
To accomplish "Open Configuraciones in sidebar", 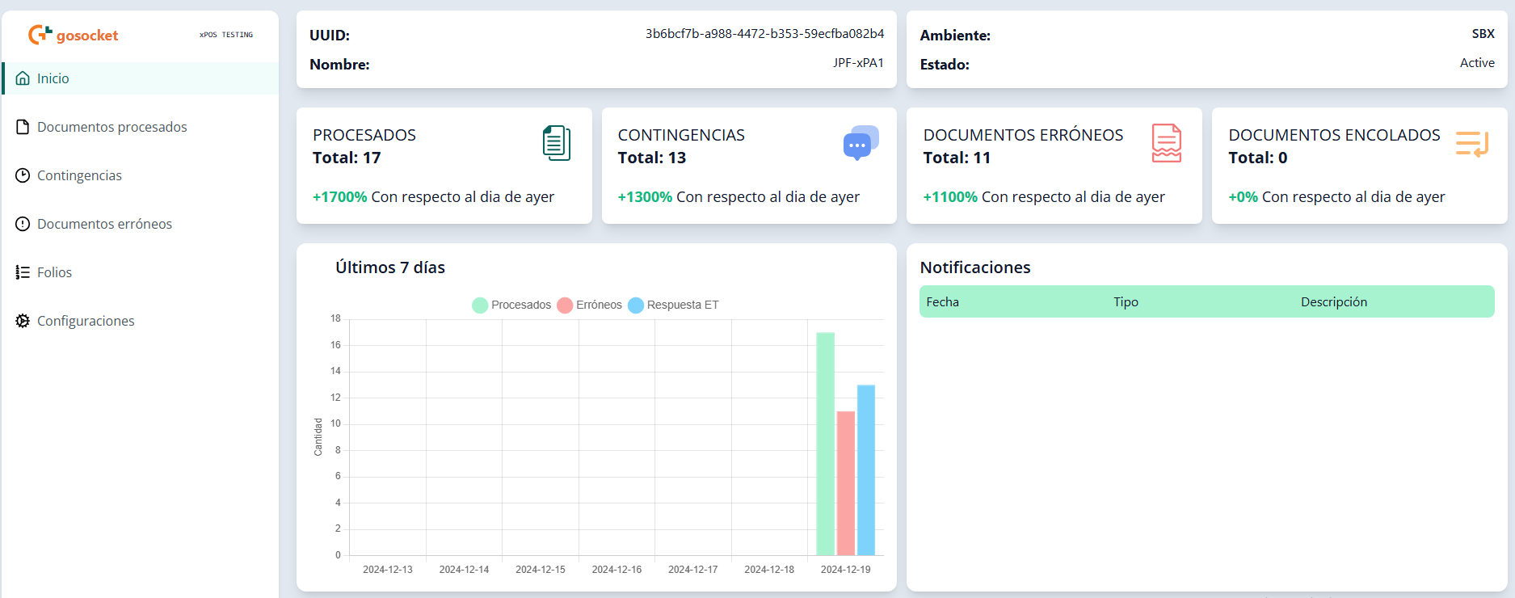I will click(141, 321).
